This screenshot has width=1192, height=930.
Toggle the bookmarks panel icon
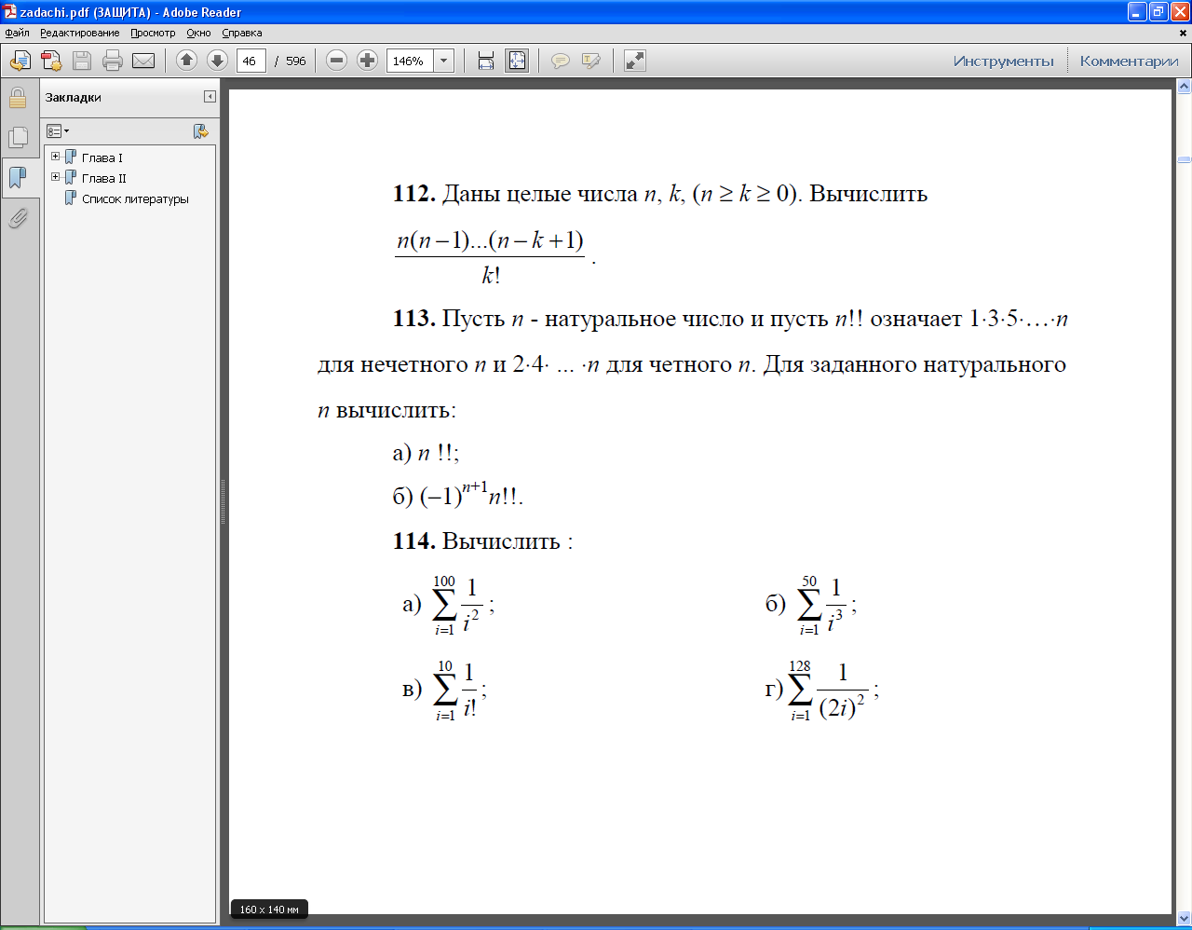point(18,177)
